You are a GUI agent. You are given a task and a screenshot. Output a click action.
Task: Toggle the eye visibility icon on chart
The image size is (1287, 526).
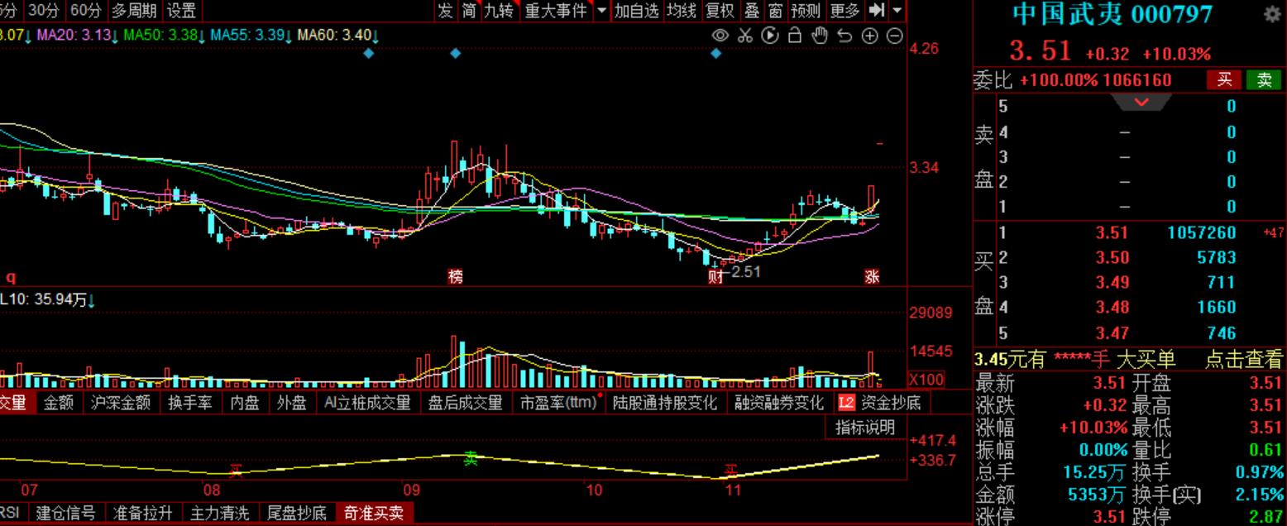pyautogui.click(x=720, y=36)
